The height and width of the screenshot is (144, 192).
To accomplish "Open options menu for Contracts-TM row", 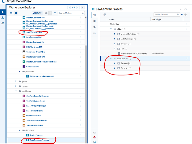I will 81,67.
